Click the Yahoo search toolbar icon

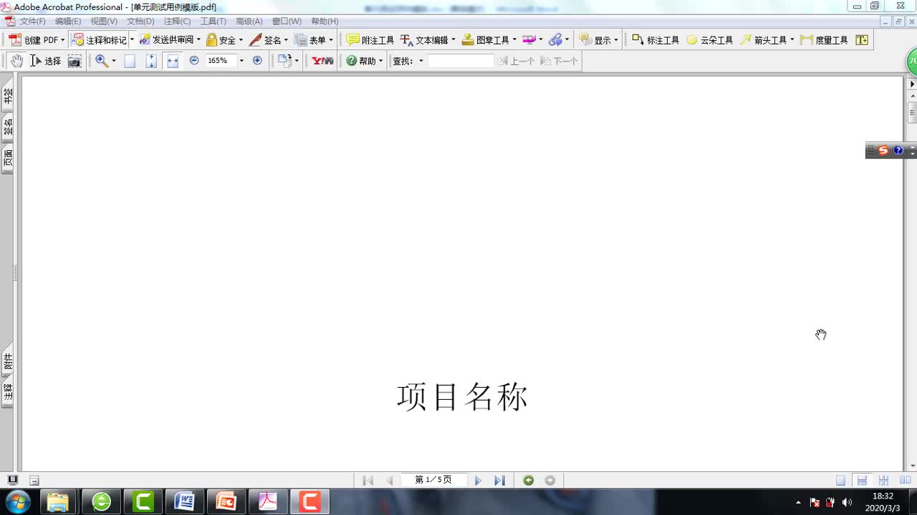point(322,61)
